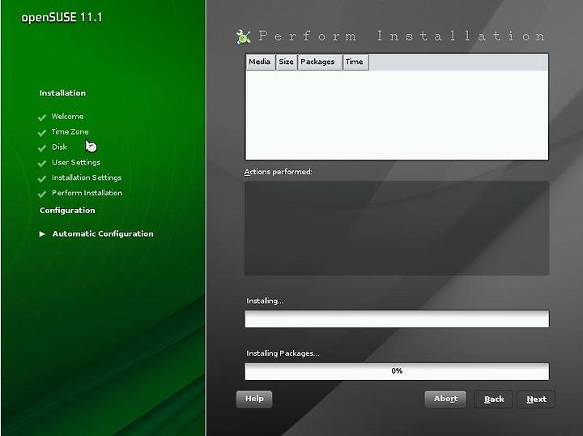This screenshot has height=436, width=583.
Task: Click the openSUSE 11.1 title
Action: pos(62,18)
